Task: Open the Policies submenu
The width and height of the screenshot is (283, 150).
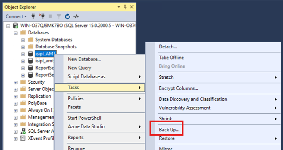Action: 100,98
